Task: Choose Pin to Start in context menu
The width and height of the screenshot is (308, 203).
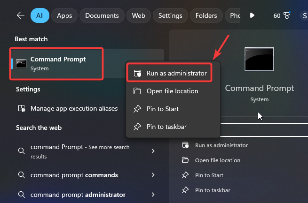Action: 173,109
